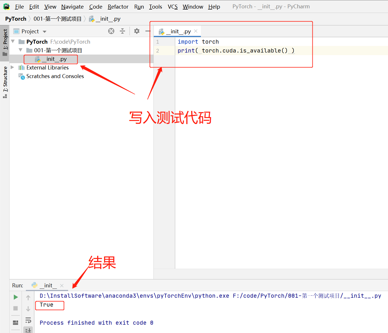The height and width of the screenshot is (333, 388).
Task: Click the collapse all icon in Project panel
Action: pyautogui.click(x=122, y=31)
